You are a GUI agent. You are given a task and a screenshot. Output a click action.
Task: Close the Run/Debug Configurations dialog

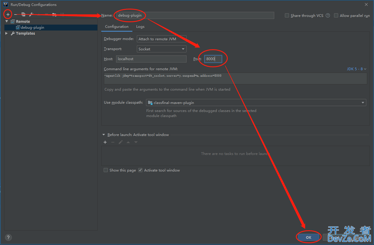tap(366, 4)
